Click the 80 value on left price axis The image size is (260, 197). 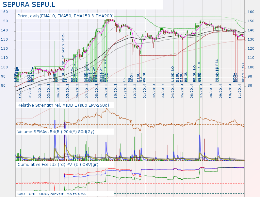(3, 85)
